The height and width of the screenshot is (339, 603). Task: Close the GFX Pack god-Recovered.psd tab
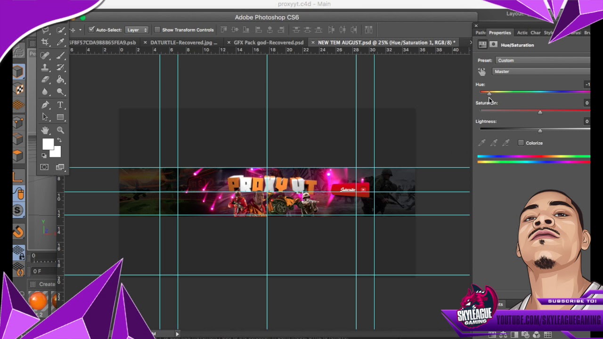(228, 42)
